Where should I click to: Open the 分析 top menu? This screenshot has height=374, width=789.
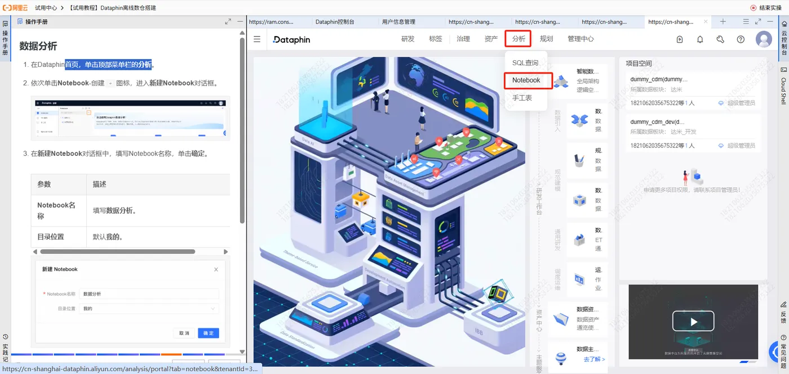pos(518,39)
